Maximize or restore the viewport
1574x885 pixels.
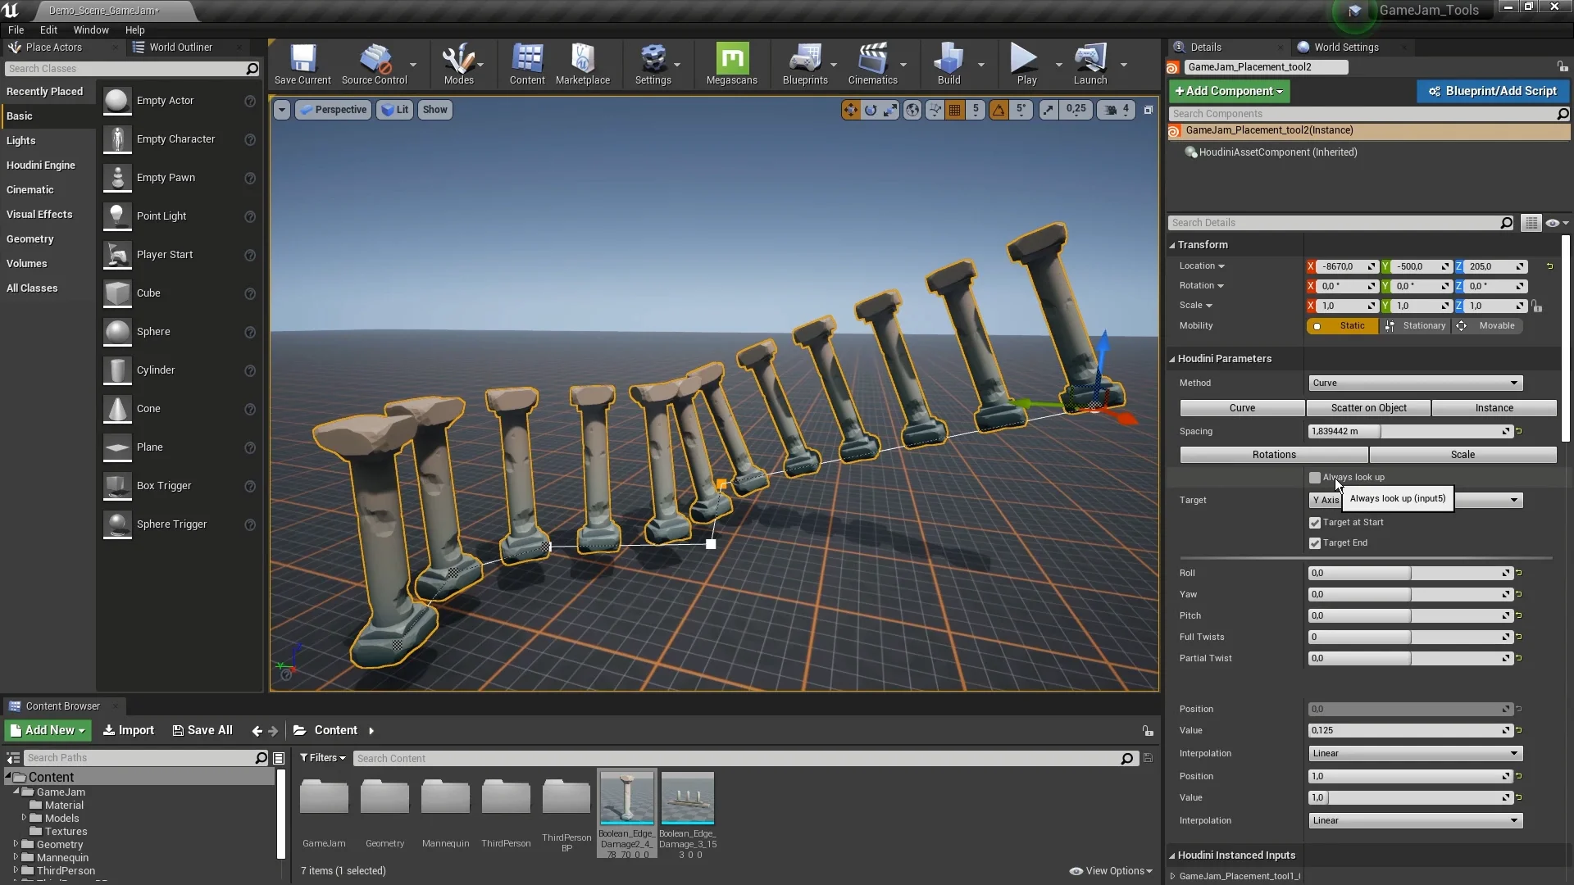pos(1148,110)
